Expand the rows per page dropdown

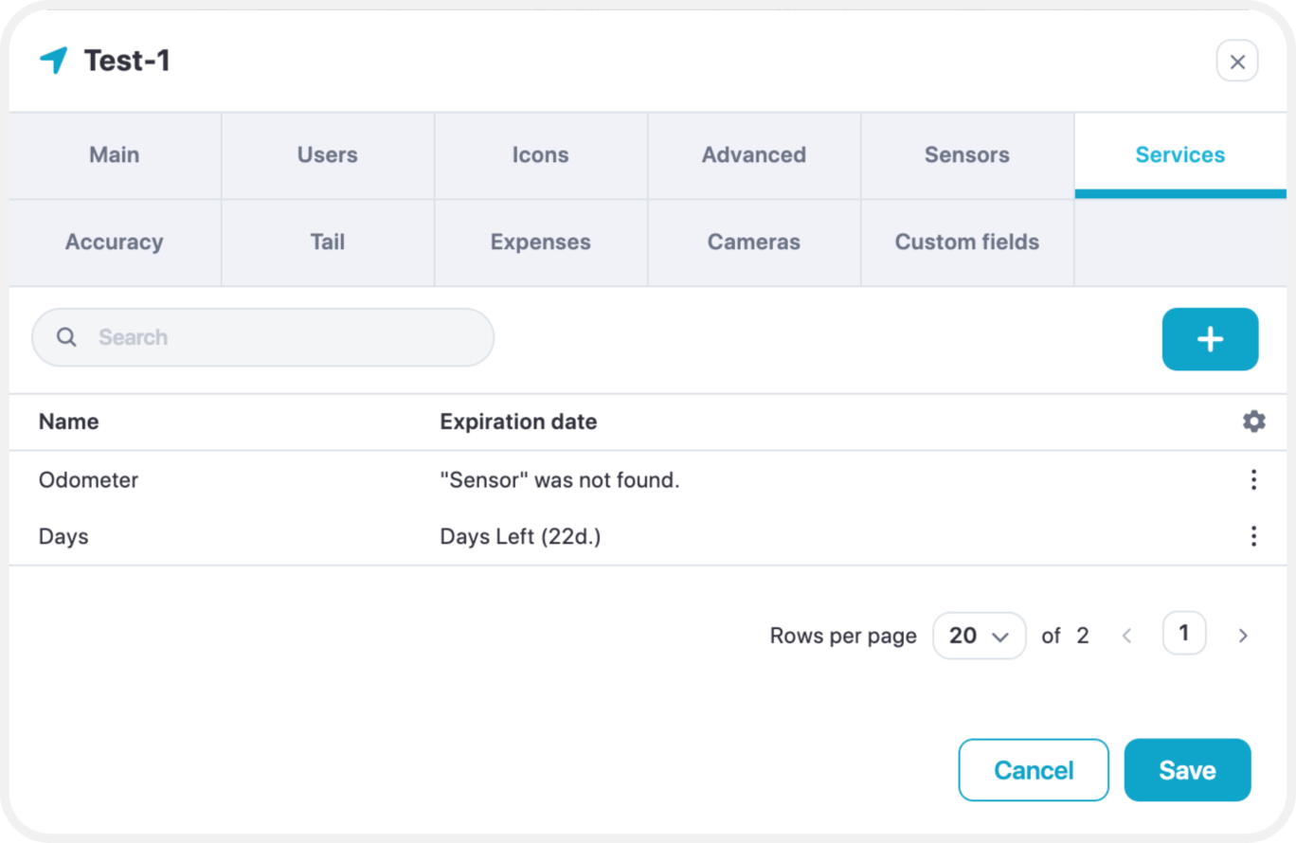pyautogui.click(x=979, y=636)
